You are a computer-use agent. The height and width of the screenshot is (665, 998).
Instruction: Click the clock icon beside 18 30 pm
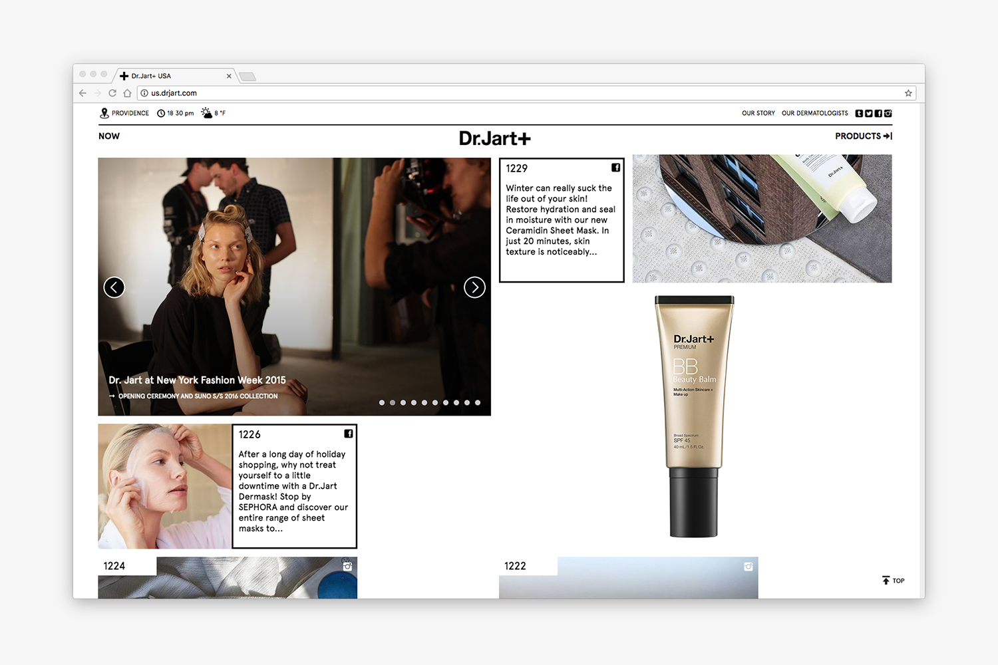point(161,113)
